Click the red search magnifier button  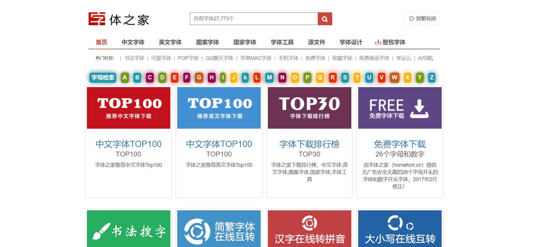325,19
